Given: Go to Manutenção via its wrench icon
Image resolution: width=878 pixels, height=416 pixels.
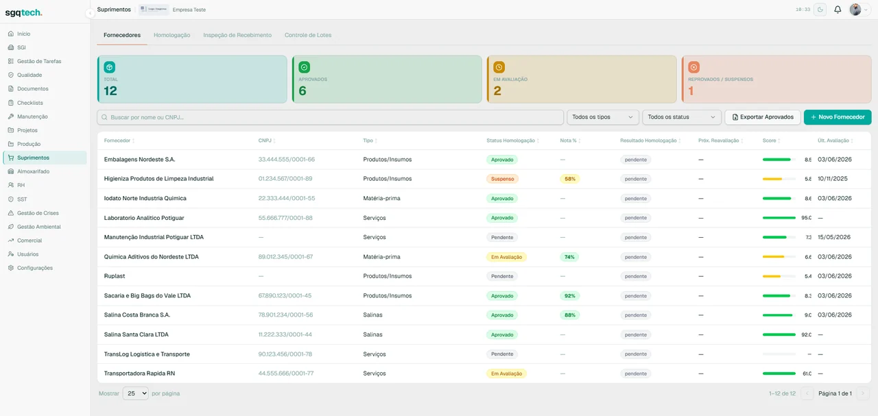Looking at the screenshot, I should [x=11, y=117].
